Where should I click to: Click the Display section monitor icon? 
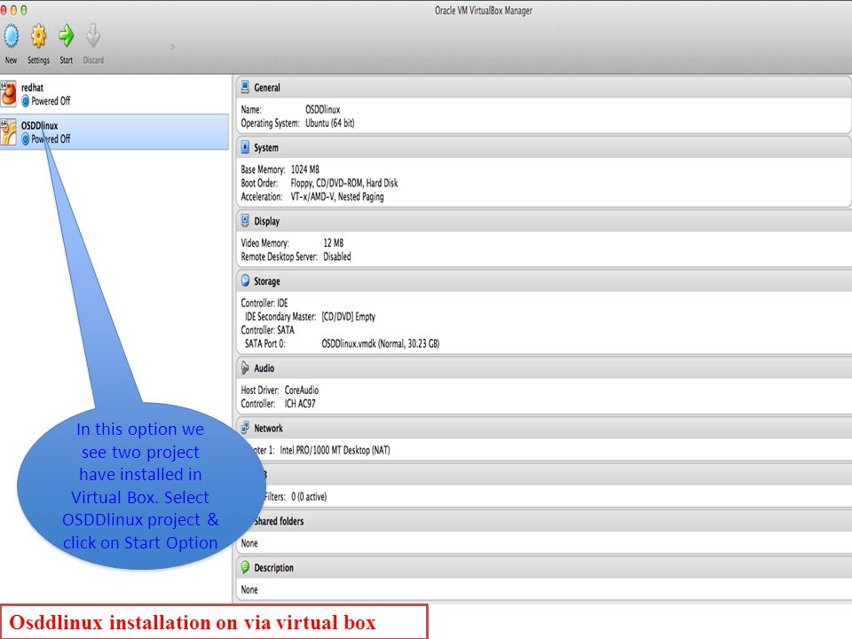click(x=245, y=221)
